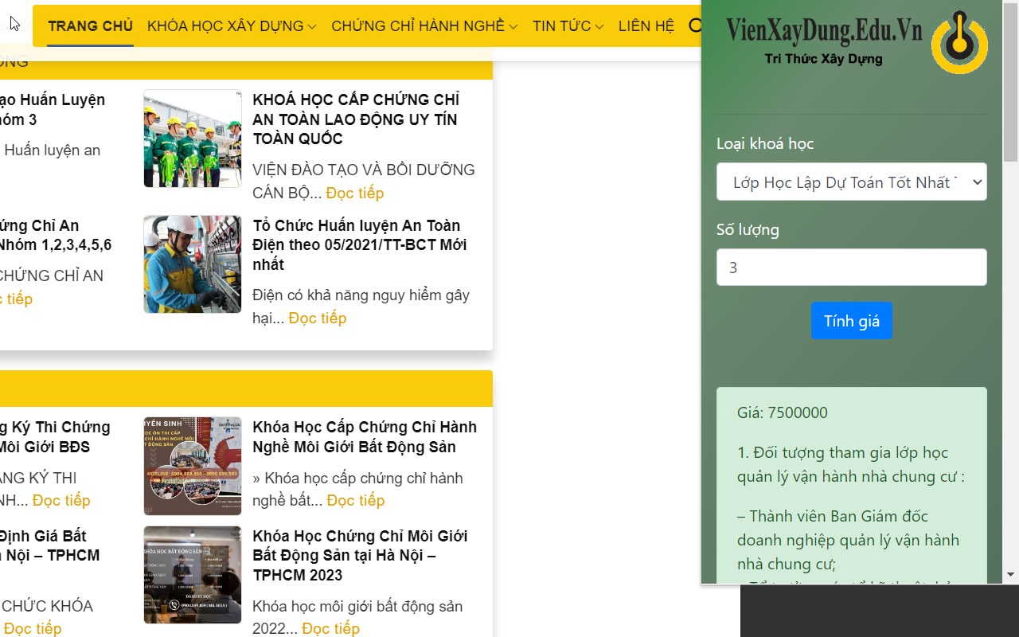Click Đọc tiếp after Khóa học cấp chứng chỉ excerpt
The width and height of the screenshot is (1019, 637).
click(356, 500)
